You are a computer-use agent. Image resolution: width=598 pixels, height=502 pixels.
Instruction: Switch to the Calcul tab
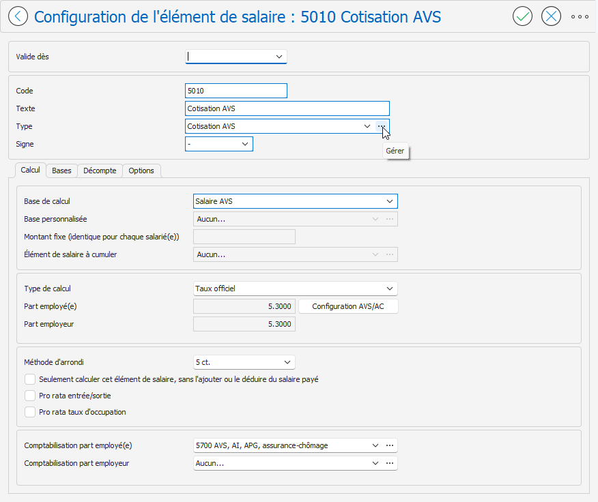pyautogui.click(x=31, y=170)
